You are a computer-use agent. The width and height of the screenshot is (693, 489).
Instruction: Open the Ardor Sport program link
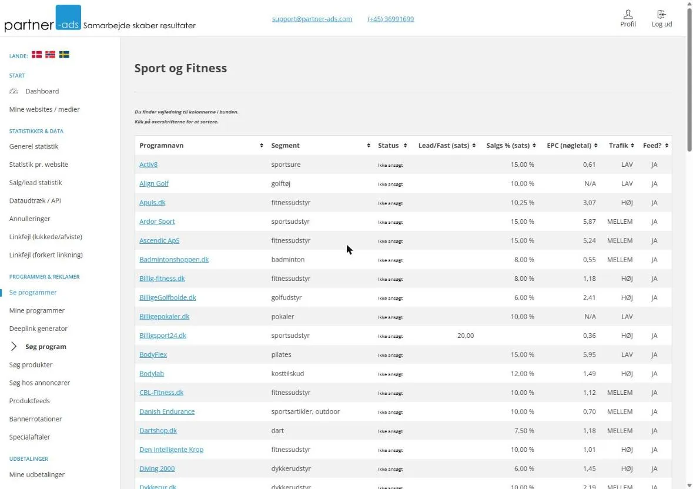(x=157, y=222)
